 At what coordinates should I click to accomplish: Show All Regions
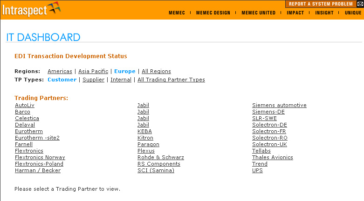pos(156,71)
